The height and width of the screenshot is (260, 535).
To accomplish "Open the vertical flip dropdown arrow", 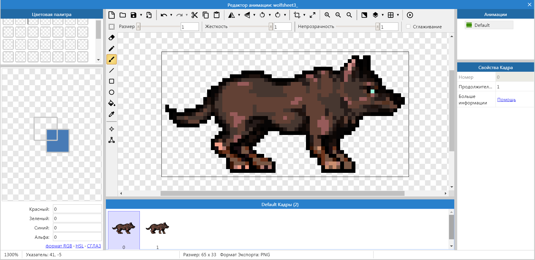I will (x=254, y=15).
